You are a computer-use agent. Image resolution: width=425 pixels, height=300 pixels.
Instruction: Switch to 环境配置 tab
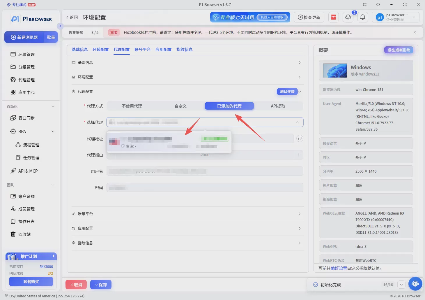point(101,50)
